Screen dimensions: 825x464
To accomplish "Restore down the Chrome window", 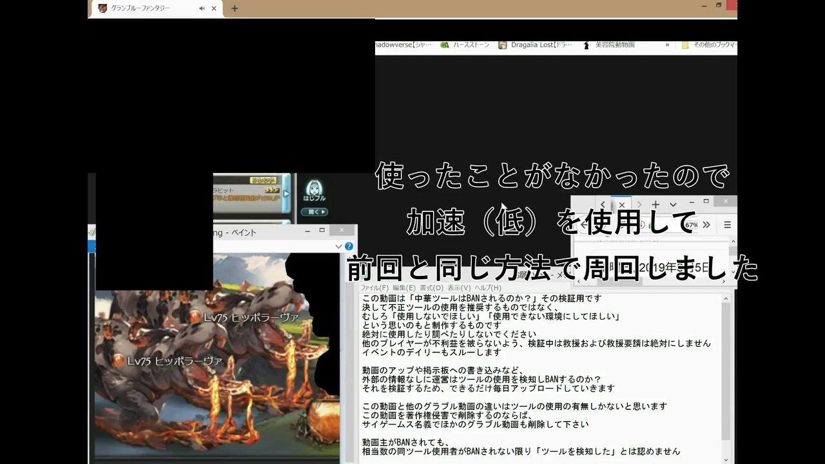I will click(719, 5).
